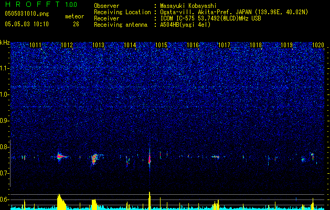Click the strong meteor echo just before 1012
Viewport: 330px width, 210px height.
pyautogui.click(x=60, y=156)
